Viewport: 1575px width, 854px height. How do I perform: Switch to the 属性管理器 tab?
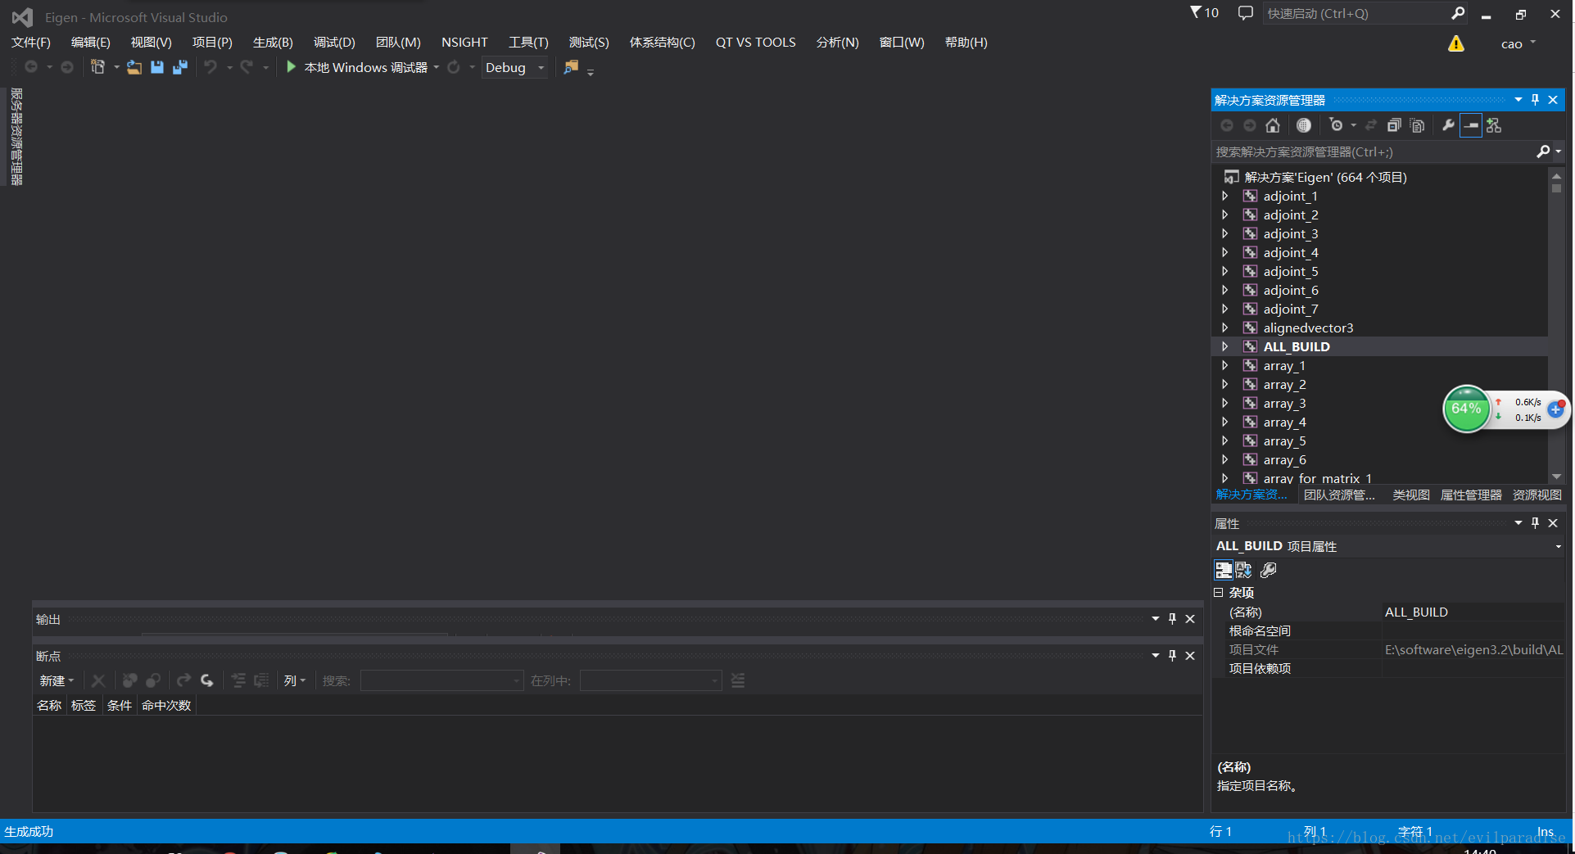point(1471,495)
